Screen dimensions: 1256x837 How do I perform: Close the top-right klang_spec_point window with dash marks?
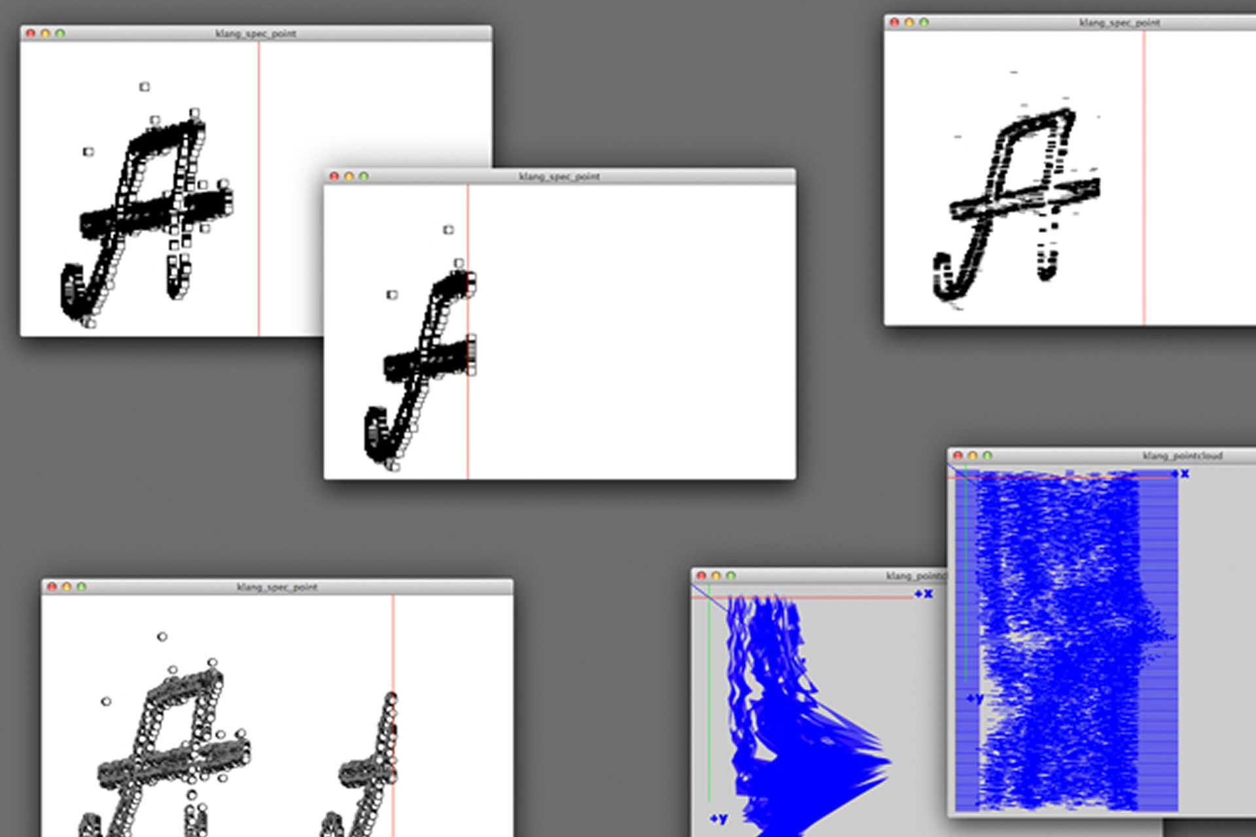[894, 22]
